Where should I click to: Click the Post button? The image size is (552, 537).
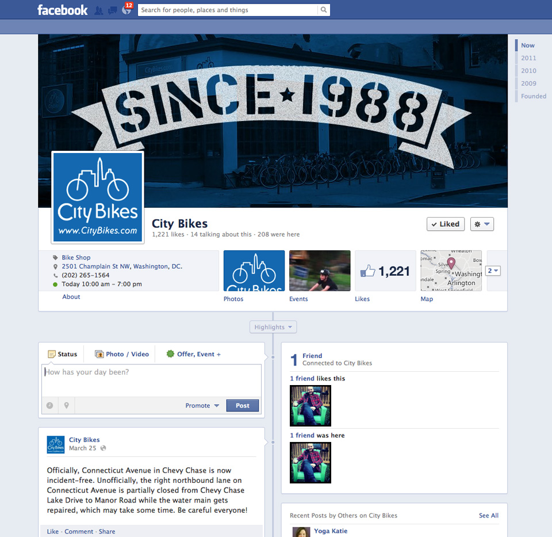pos(242,406)
